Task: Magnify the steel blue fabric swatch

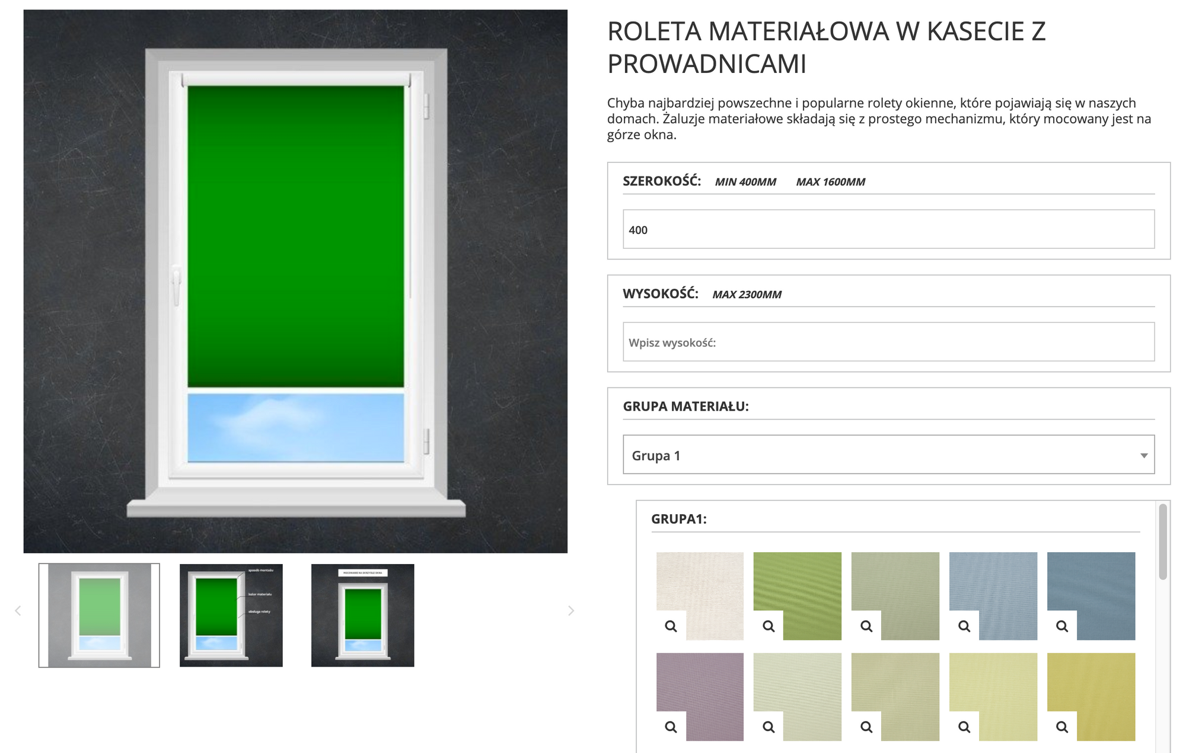Action: pyautogui.click(x=1062, y=626)
